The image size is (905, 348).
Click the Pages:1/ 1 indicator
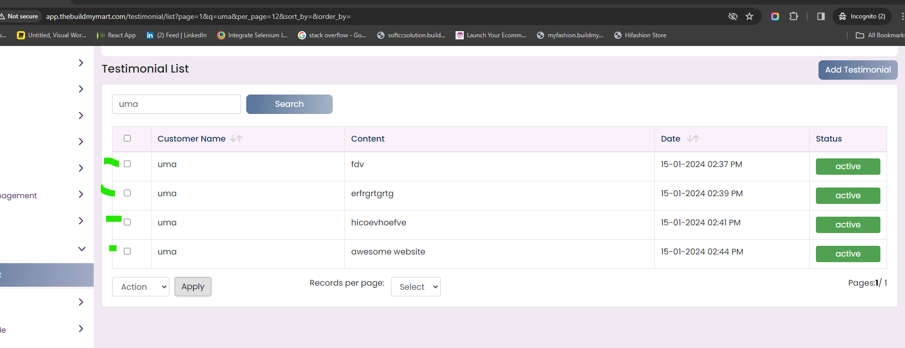(868, 283)
